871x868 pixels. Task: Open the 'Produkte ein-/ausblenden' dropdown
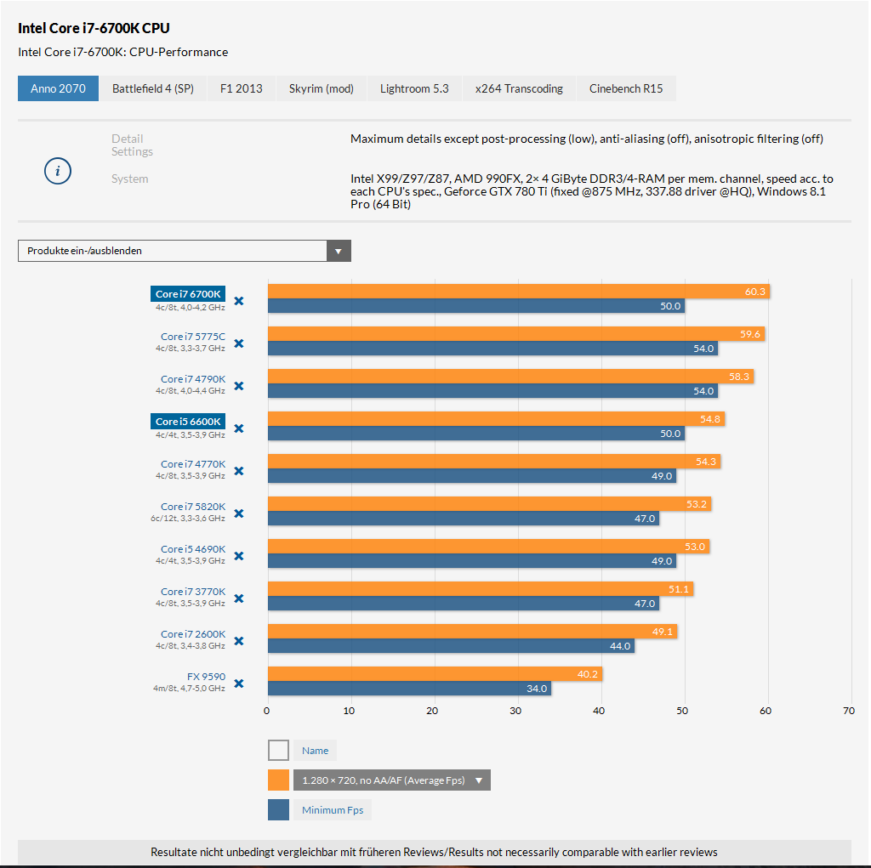tap(185, 251)
